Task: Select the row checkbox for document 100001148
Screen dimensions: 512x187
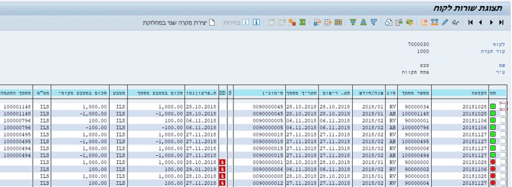Action: [x=503, y=113]
